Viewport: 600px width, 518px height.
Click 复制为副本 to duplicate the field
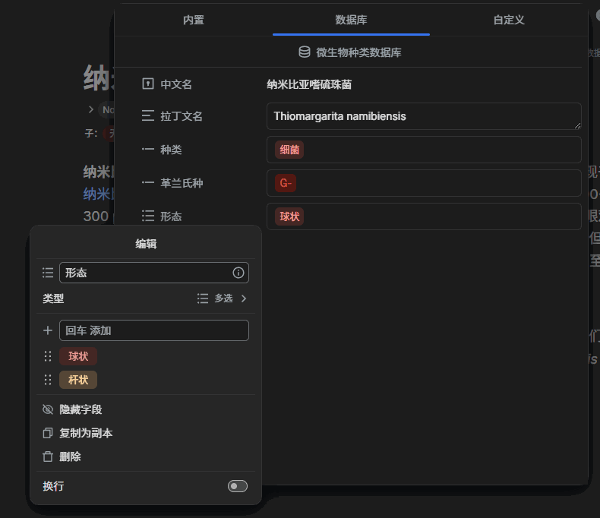click(x=86, y=433)
